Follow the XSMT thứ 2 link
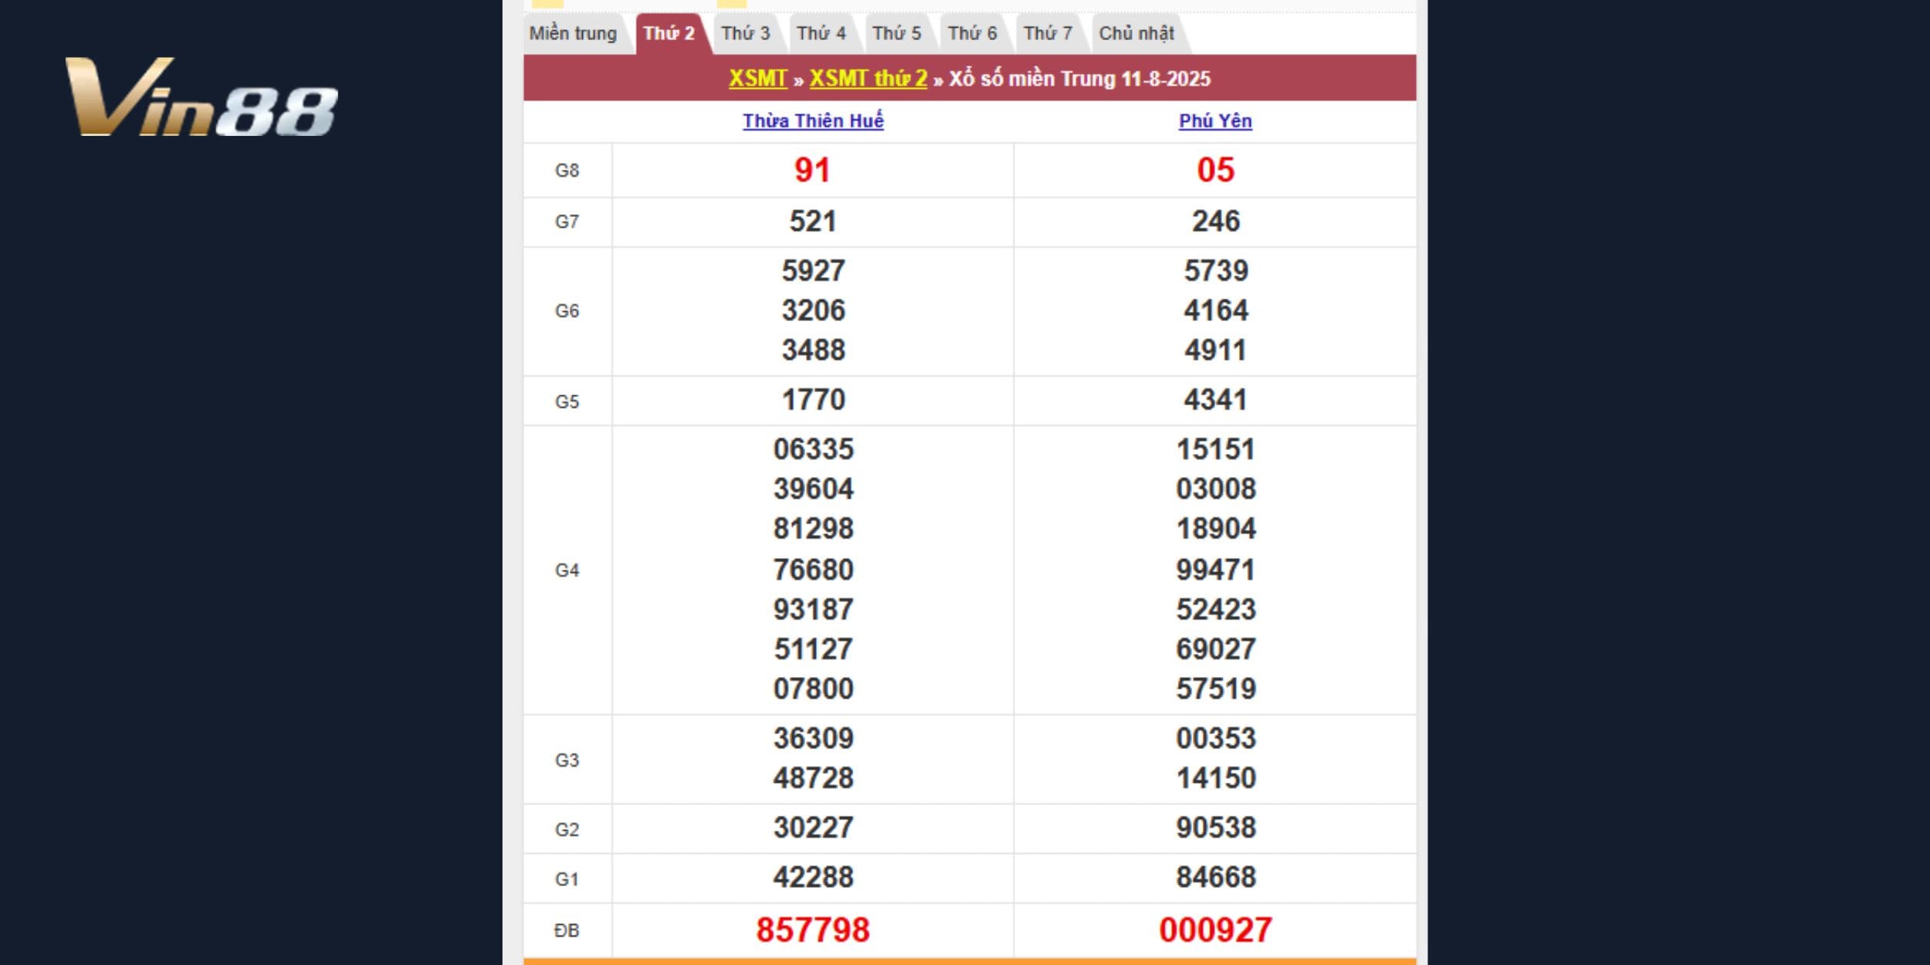1930x965 pixels. (x=868, y=79)
